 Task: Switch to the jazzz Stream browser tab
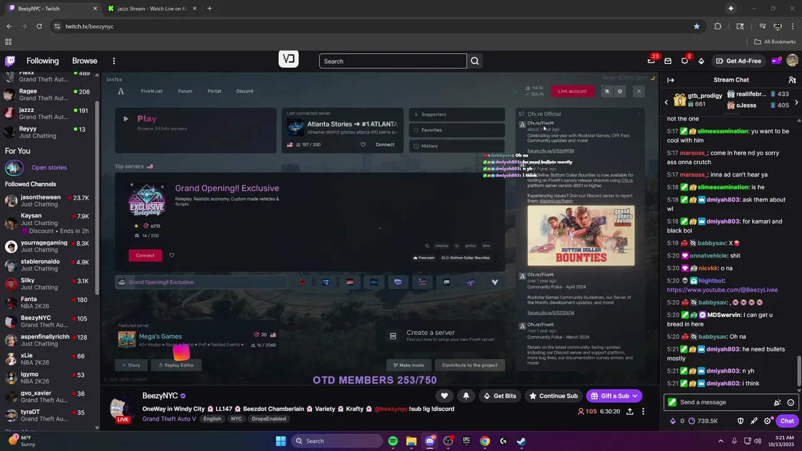(x=150, y=9)
